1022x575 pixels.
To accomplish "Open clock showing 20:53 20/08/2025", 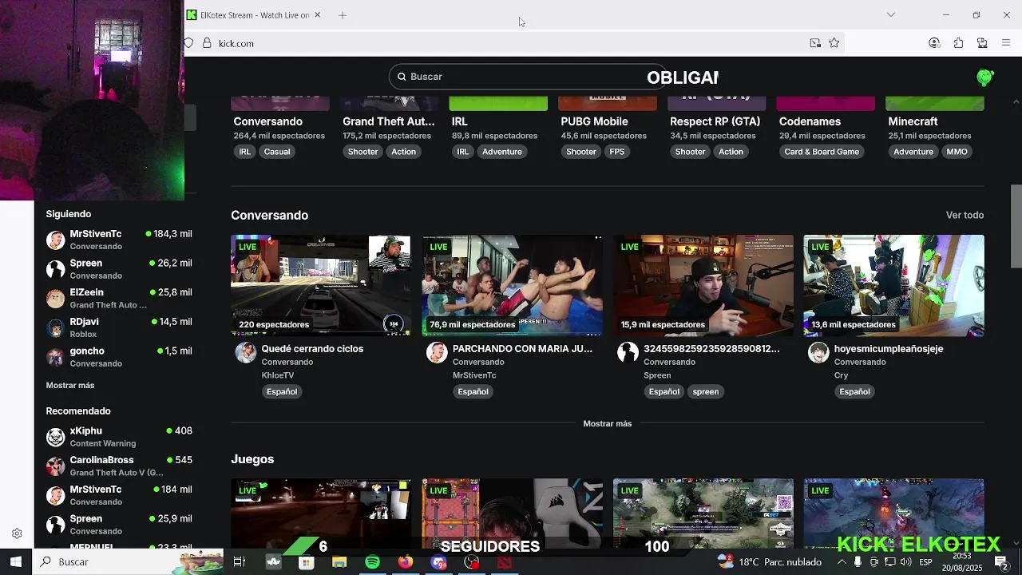I will coord(961,561).
